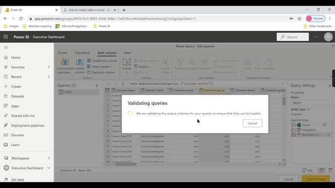Click the fx formula icon

tap(122, 84)
